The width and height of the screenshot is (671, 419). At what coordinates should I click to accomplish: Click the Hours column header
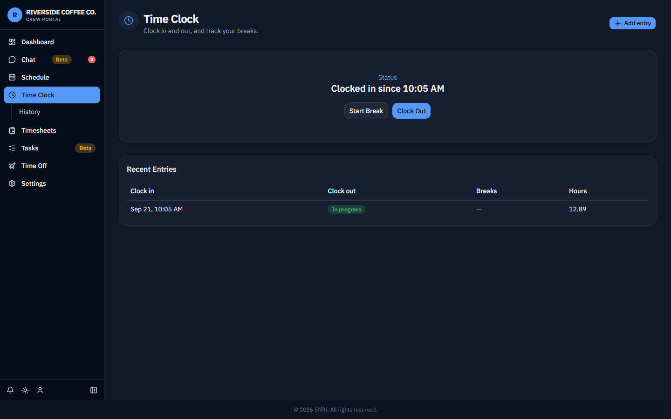point(578,191)
